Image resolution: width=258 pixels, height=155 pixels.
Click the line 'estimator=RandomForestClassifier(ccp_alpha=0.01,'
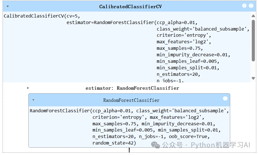point(132,22)
